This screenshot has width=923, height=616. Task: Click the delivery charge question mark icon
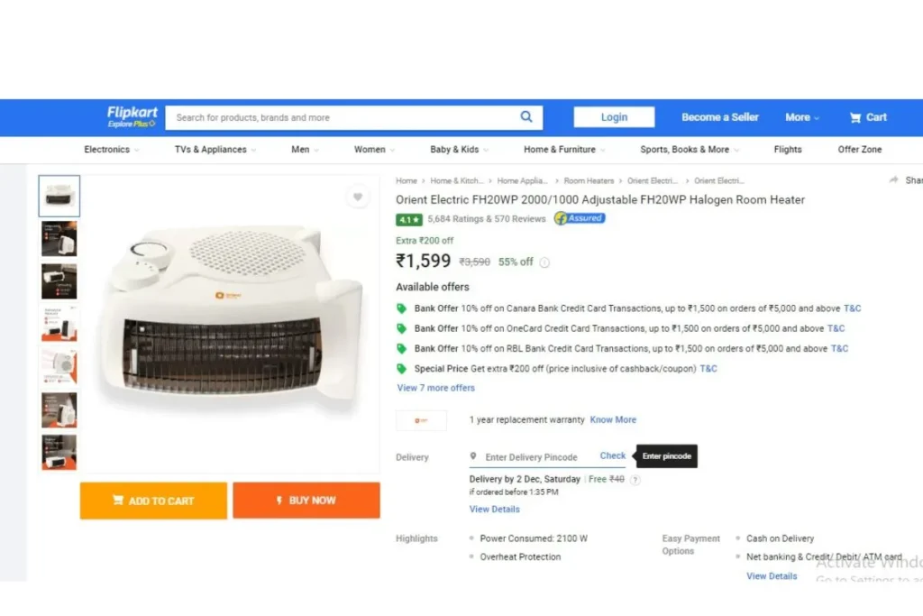click(635, 480)
